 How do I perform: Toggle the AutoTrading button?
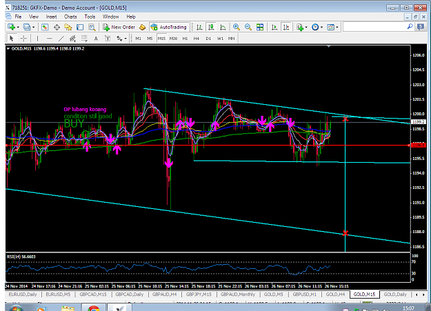(169, 27)
